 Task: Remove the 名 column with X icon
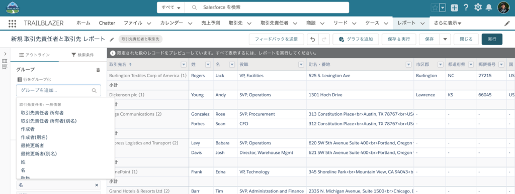(x=97, y=185)
